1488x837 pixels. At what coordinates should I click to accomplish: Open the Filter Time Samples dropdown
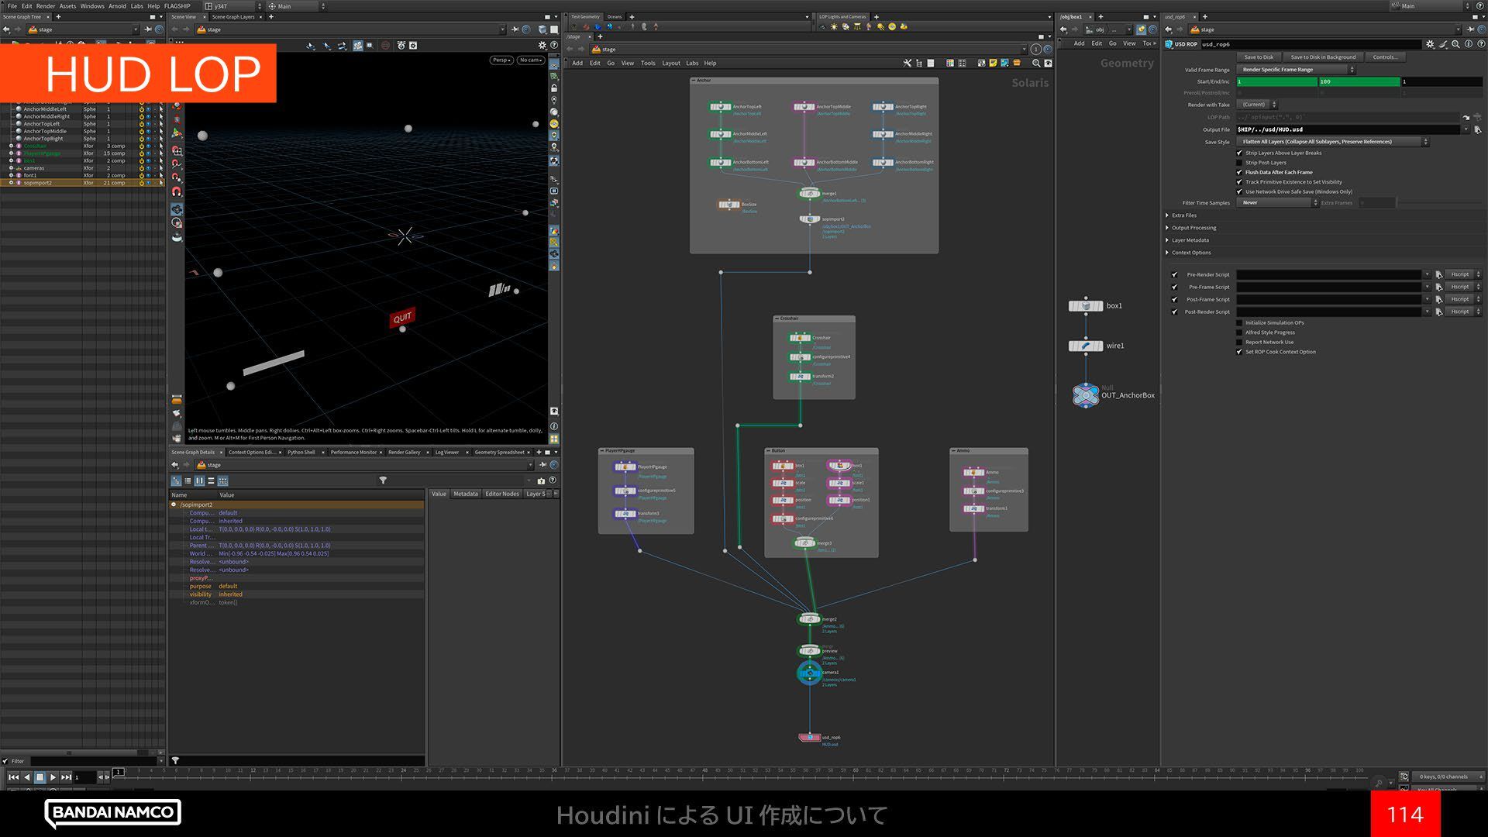[x=1276, y=202]
